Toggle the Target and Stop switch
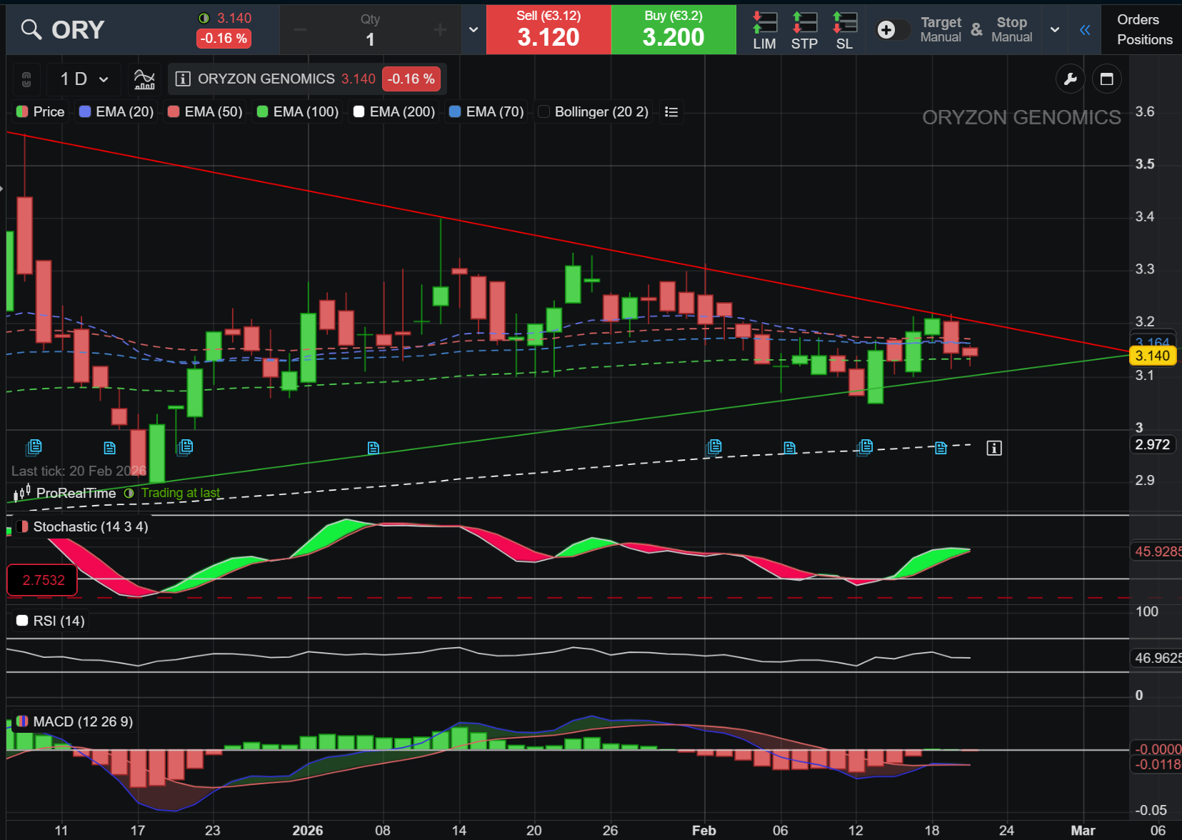 (892, 30)
